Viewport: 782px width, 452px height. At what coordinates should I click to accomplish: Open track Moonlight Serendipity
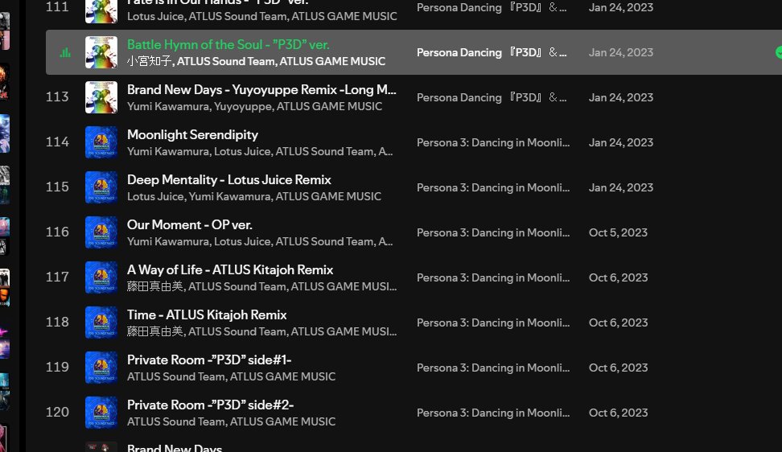pyautogui.click(x=192, y=134)
